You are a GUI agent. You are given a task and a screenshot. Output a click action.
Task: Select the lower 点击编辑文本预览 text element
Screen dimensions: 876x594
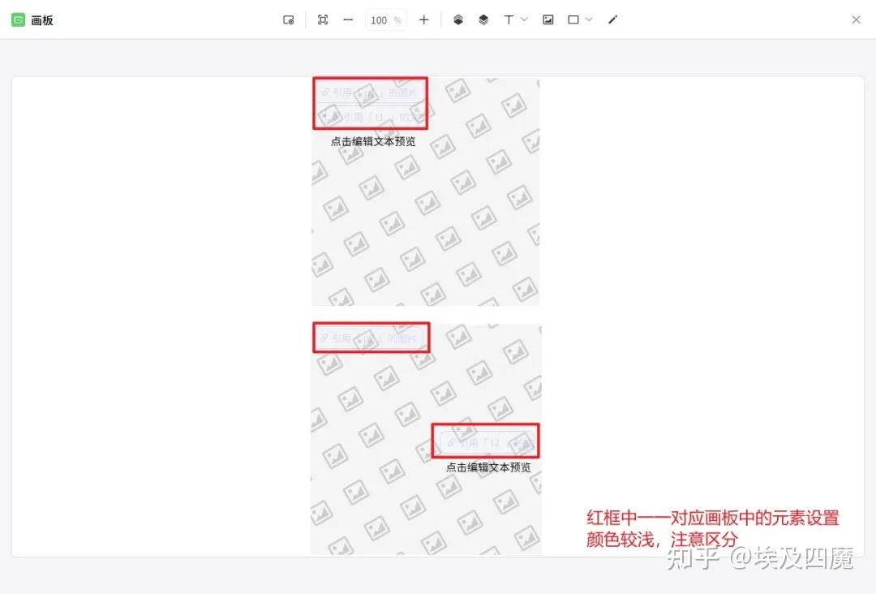pyautogui.click(x=488, y=467)
